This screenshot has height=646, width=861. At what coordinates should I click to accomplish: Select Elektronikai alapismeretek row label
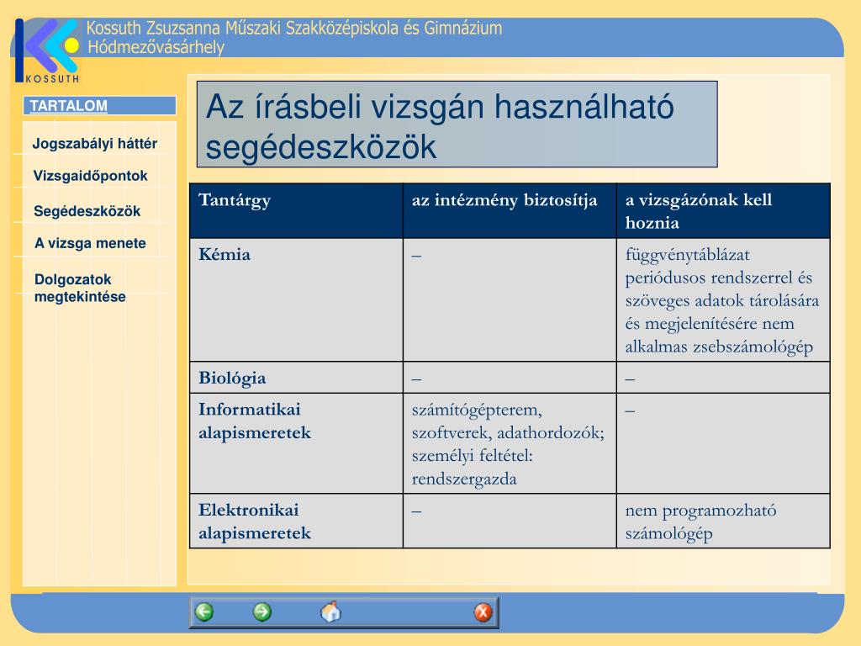(x=255, y=522)
